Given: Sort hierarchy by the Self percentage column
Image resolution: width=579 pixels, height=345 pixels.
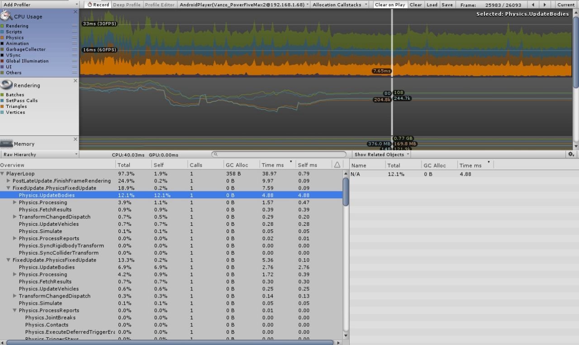Looking at the screenshot, I should tap(170, 165).
